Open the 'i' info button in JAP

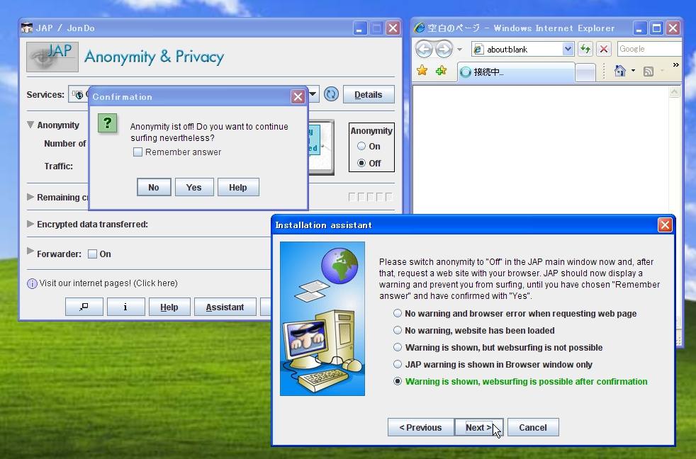(125, 307)
